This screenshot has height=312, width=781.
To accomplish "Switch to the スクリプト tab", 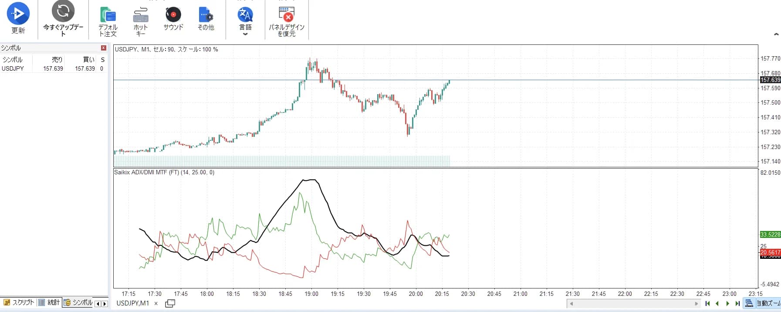I will coord(19,302).
